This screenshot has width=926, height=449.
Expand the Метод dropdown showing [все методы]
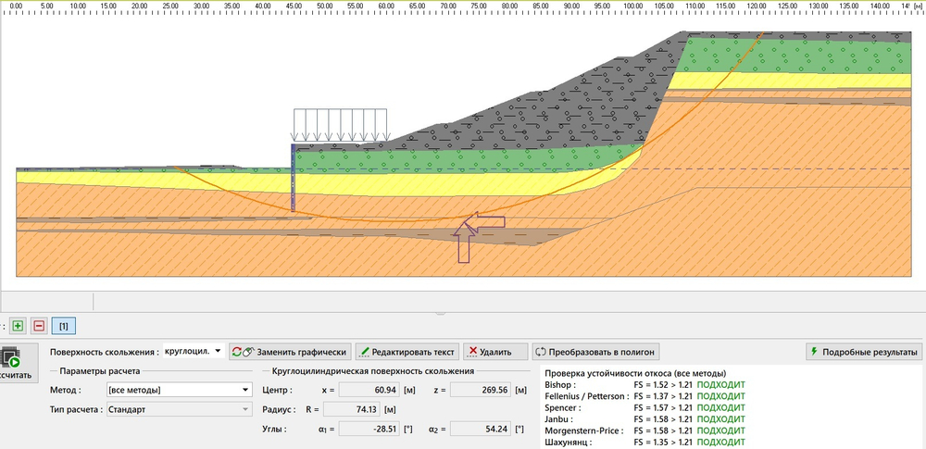pyautogui.click(x=178, y=390)
